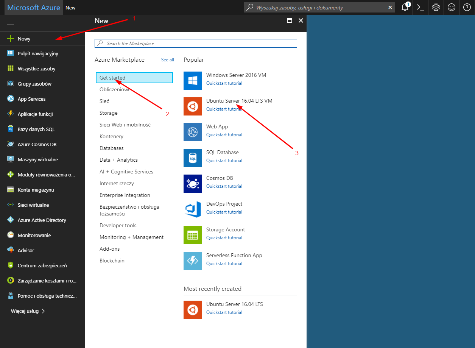Click the feedback smiley icon
Image resolution: width=475 pixels, height=348 pixels.
pos(452,7)
